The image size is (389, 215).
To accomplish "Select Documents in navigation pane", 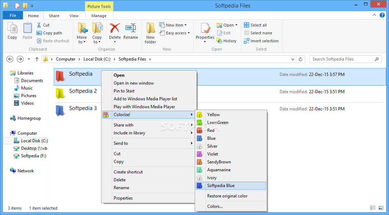I will coord(29,81).
